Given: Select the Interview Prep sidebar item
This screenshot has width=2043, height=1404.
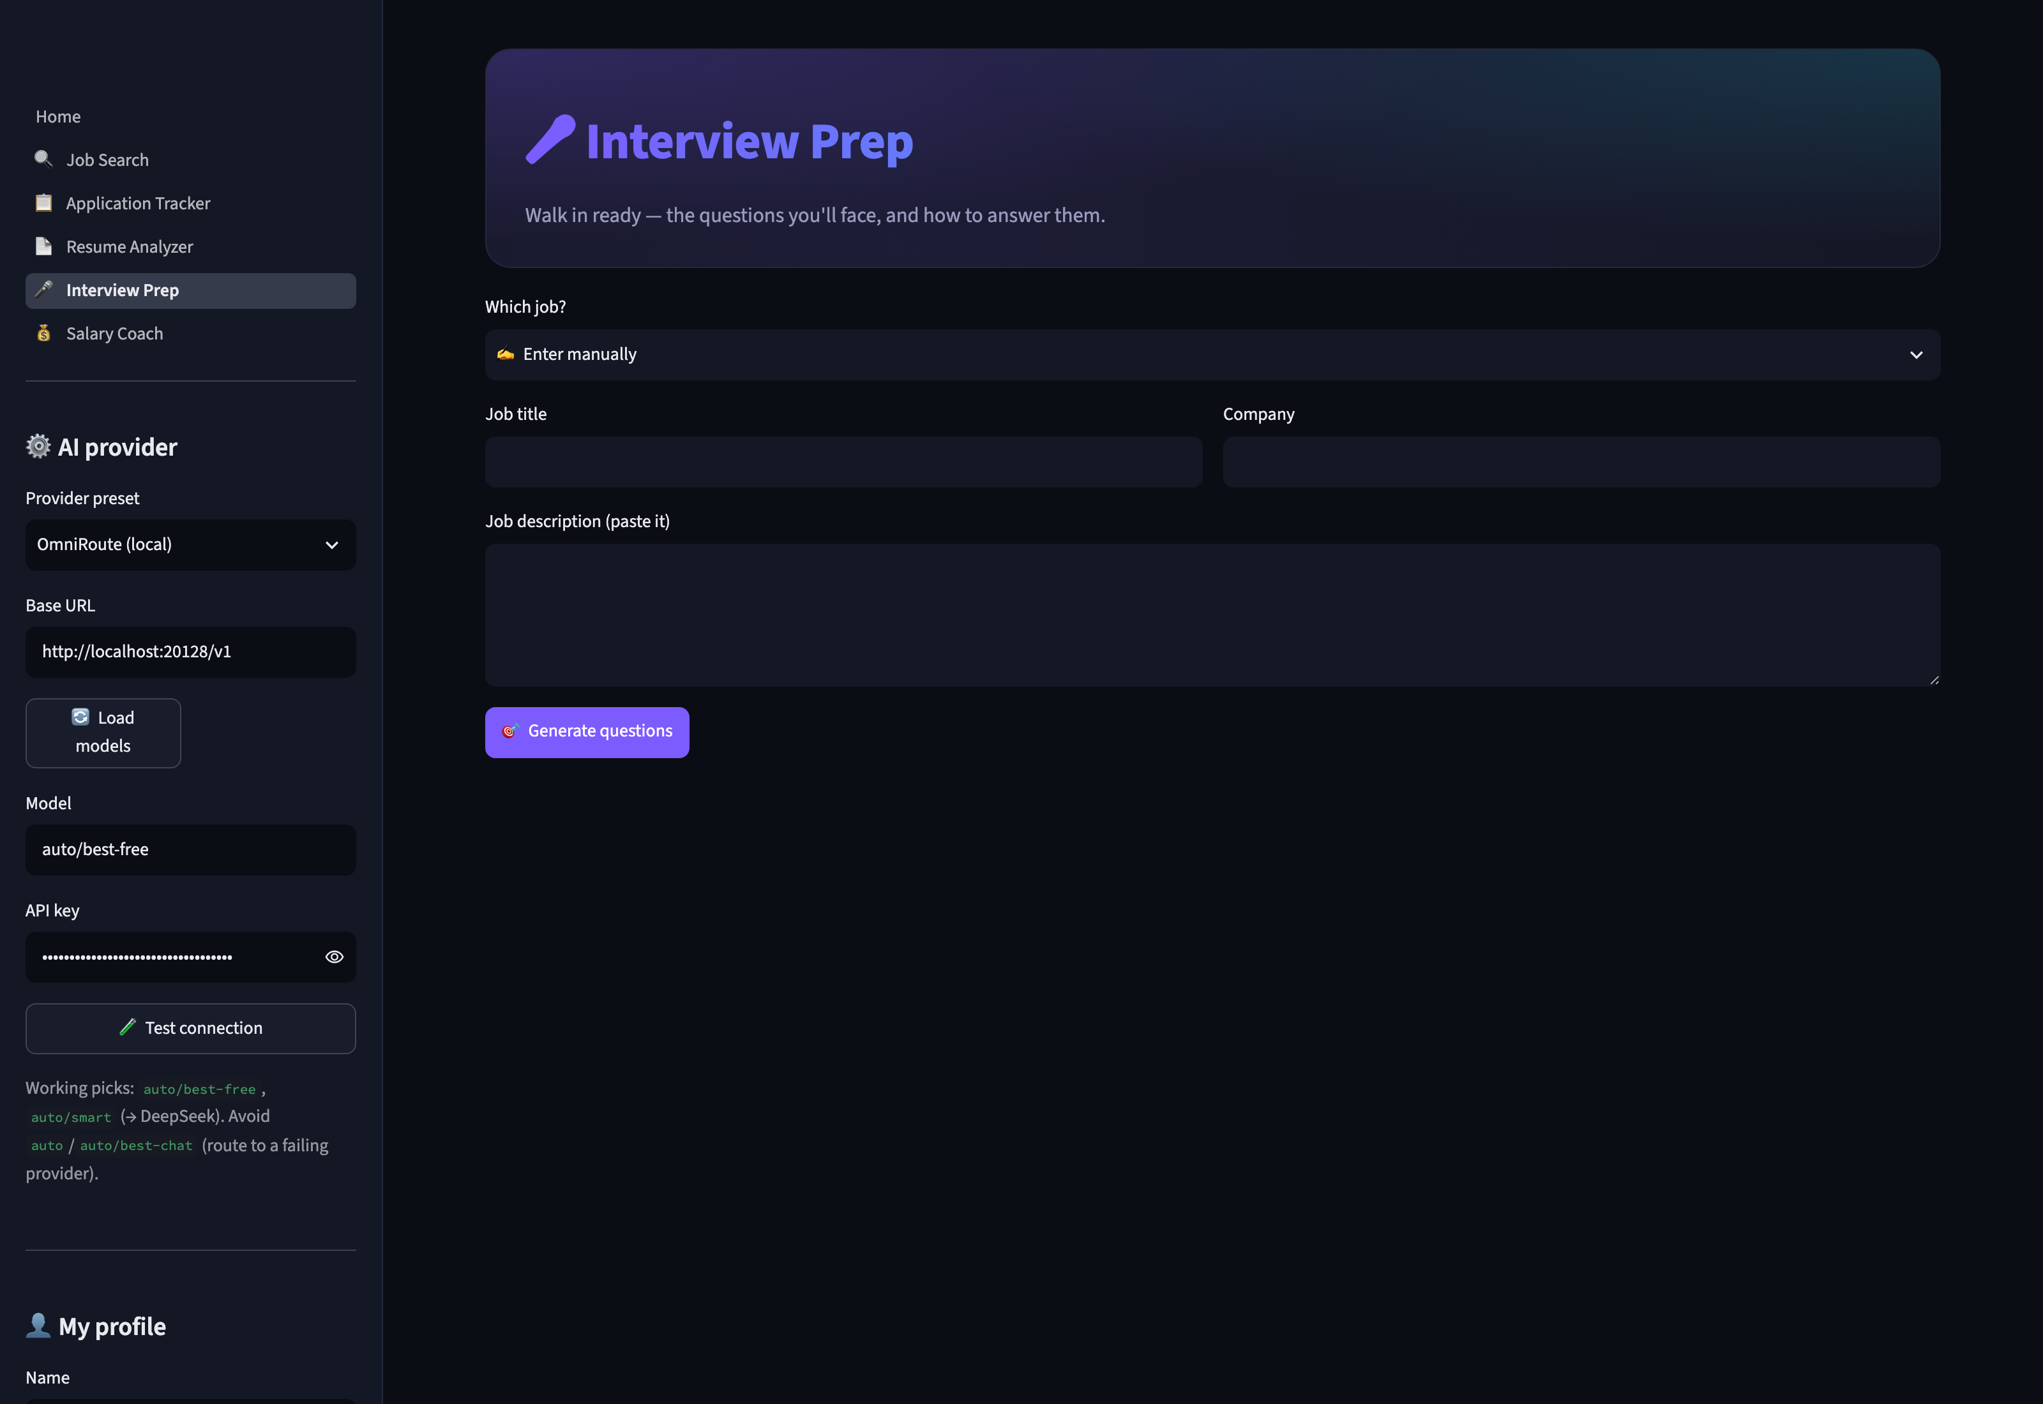Looking at the screenshot, I should click(191, 290).
